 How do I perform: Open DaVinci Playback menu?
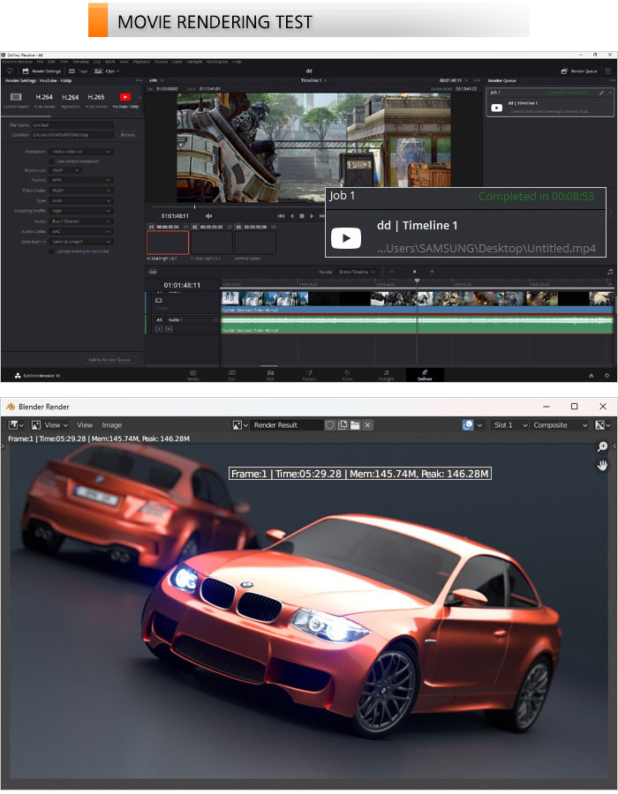(141, 62)
